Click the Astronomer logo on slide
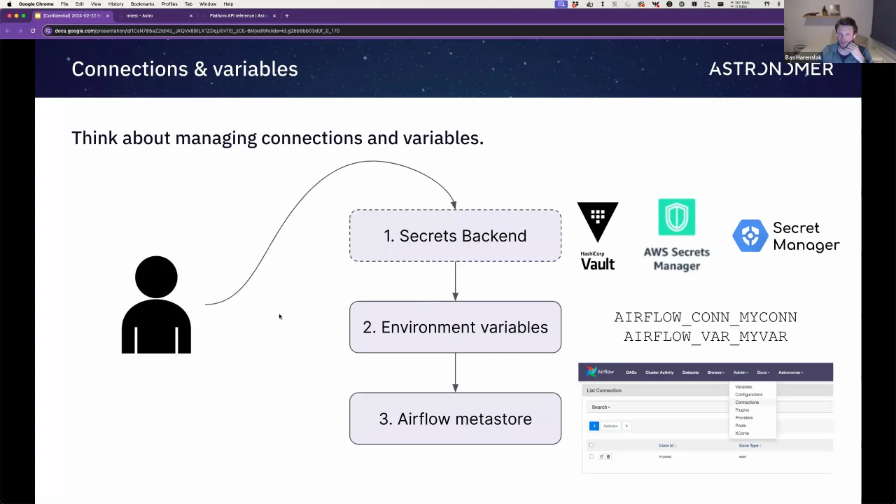 point(771,69)
